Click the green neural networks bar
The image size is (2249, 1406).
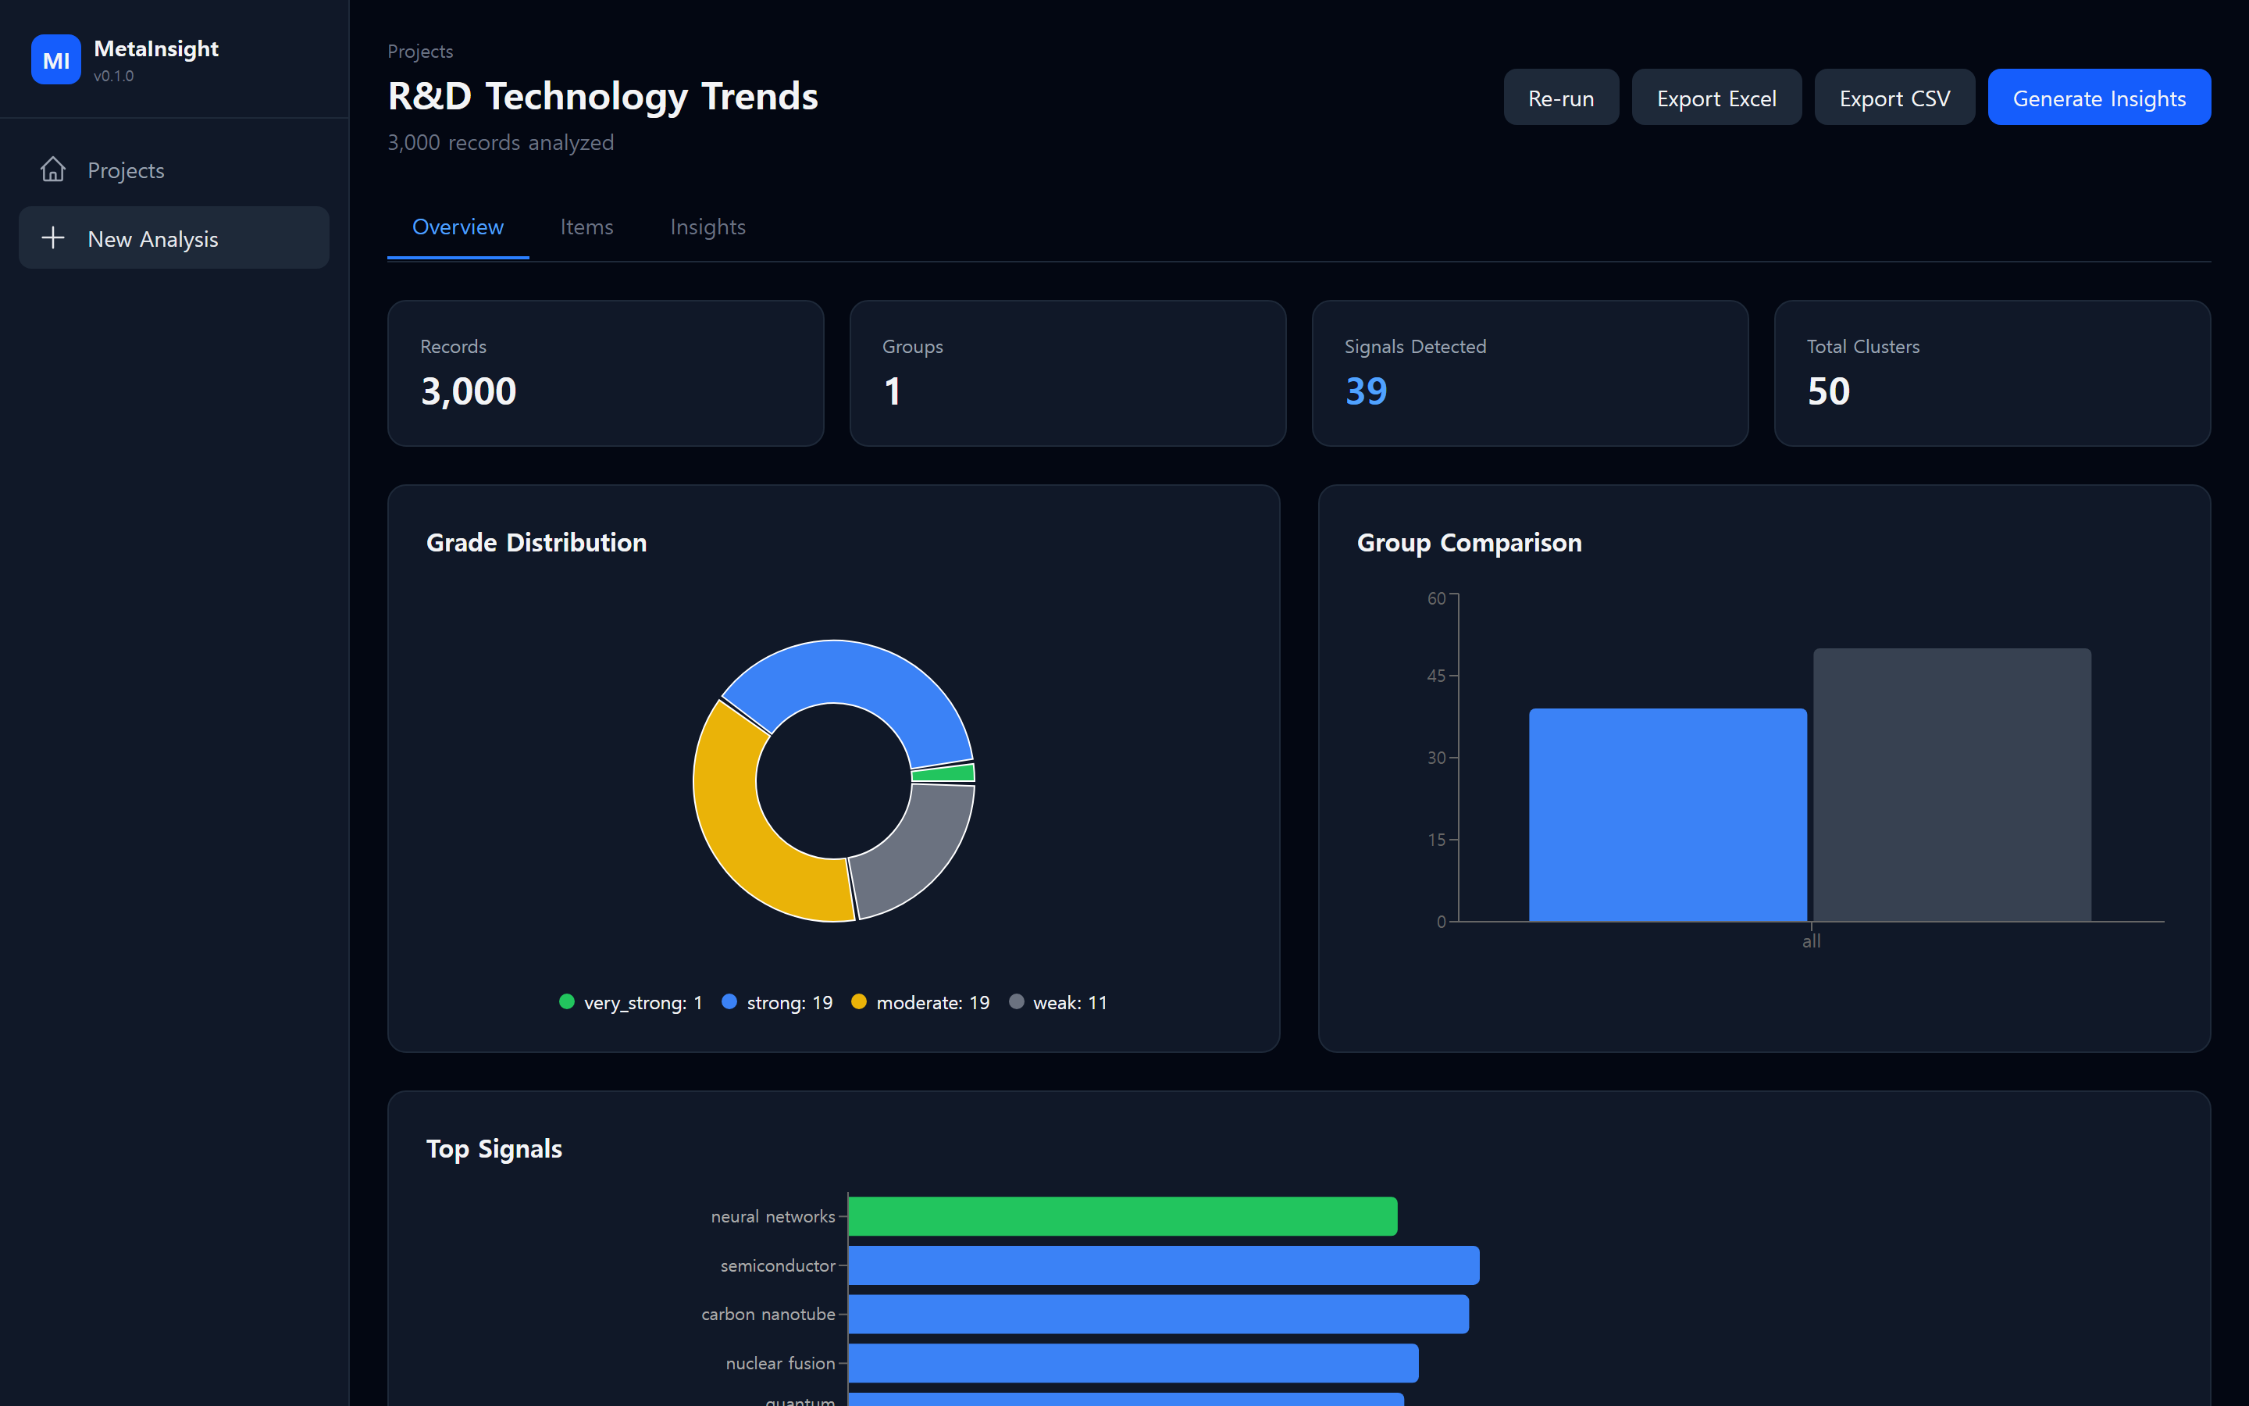(x=1123, y=1215)
